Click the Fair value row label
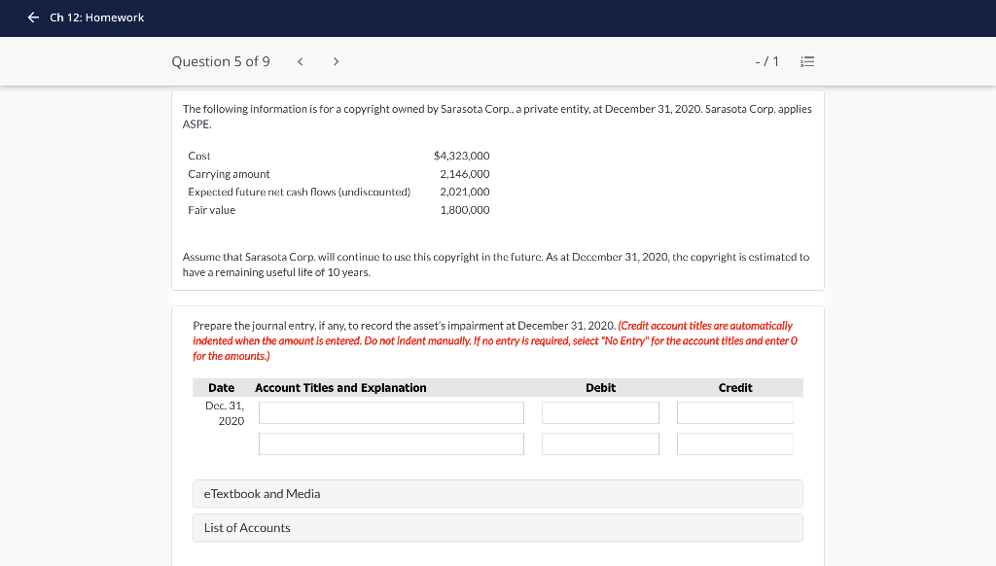Image resolution: width=996 pixels, height=566 pixels. 211,210
